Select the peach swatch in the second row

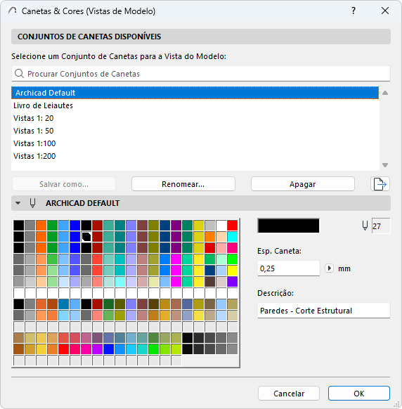[221, 237]
